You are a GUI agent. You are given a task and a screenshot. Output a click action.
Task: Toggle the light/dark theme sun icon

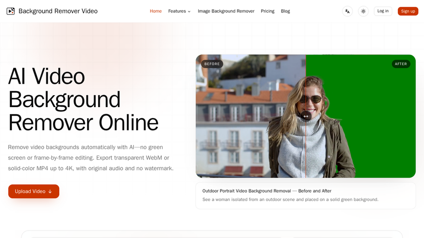pyautogui.click(x=363, y=11)
